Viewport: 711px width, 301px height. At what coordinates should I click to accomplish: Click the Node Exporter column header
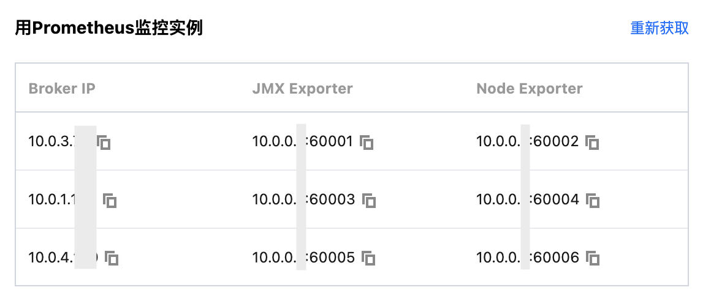coord(530,88)
